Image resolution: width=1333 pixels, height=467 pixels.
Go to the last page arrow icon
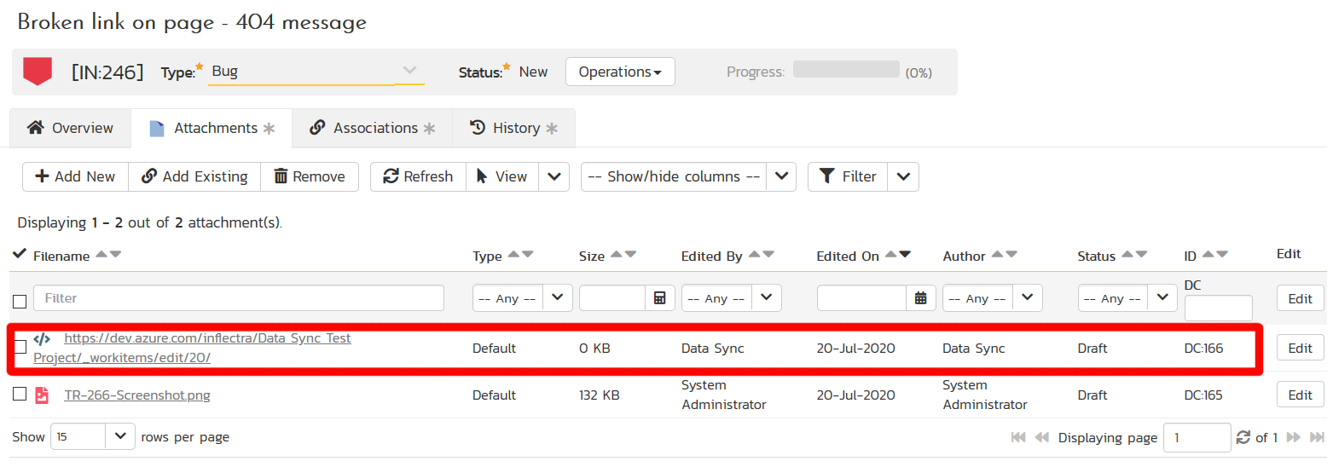coord(1314,437)
